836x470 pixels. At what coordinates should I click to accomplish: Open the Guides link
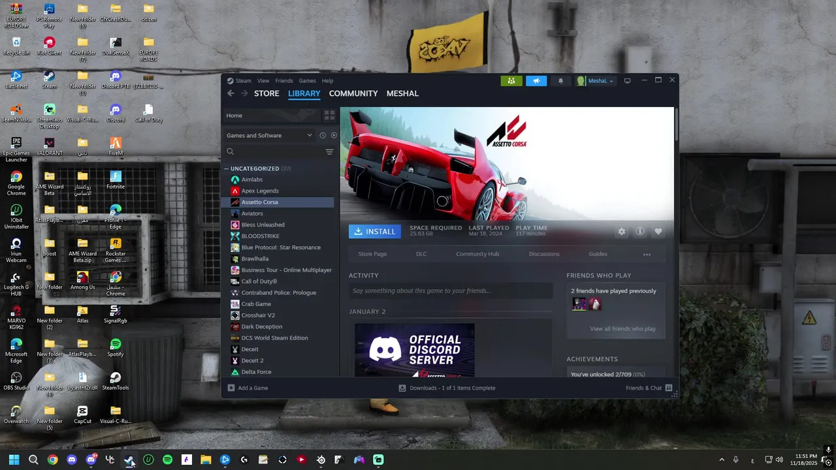click(x=598, y=254)
